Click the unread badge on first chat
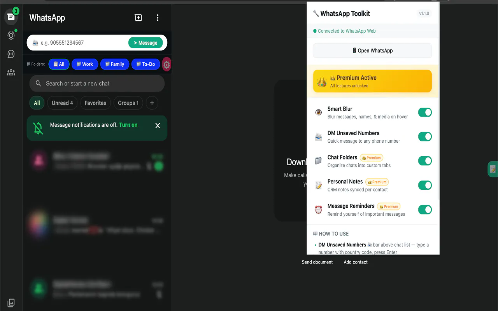The image size is (498, 311). [158, 166]
